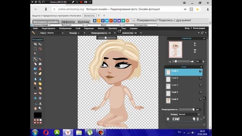Select the Blur drop tool

[35, 79]
